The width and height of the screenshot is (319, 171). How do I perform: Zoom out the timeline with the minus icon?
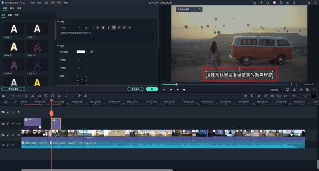(x=286, y=96)
